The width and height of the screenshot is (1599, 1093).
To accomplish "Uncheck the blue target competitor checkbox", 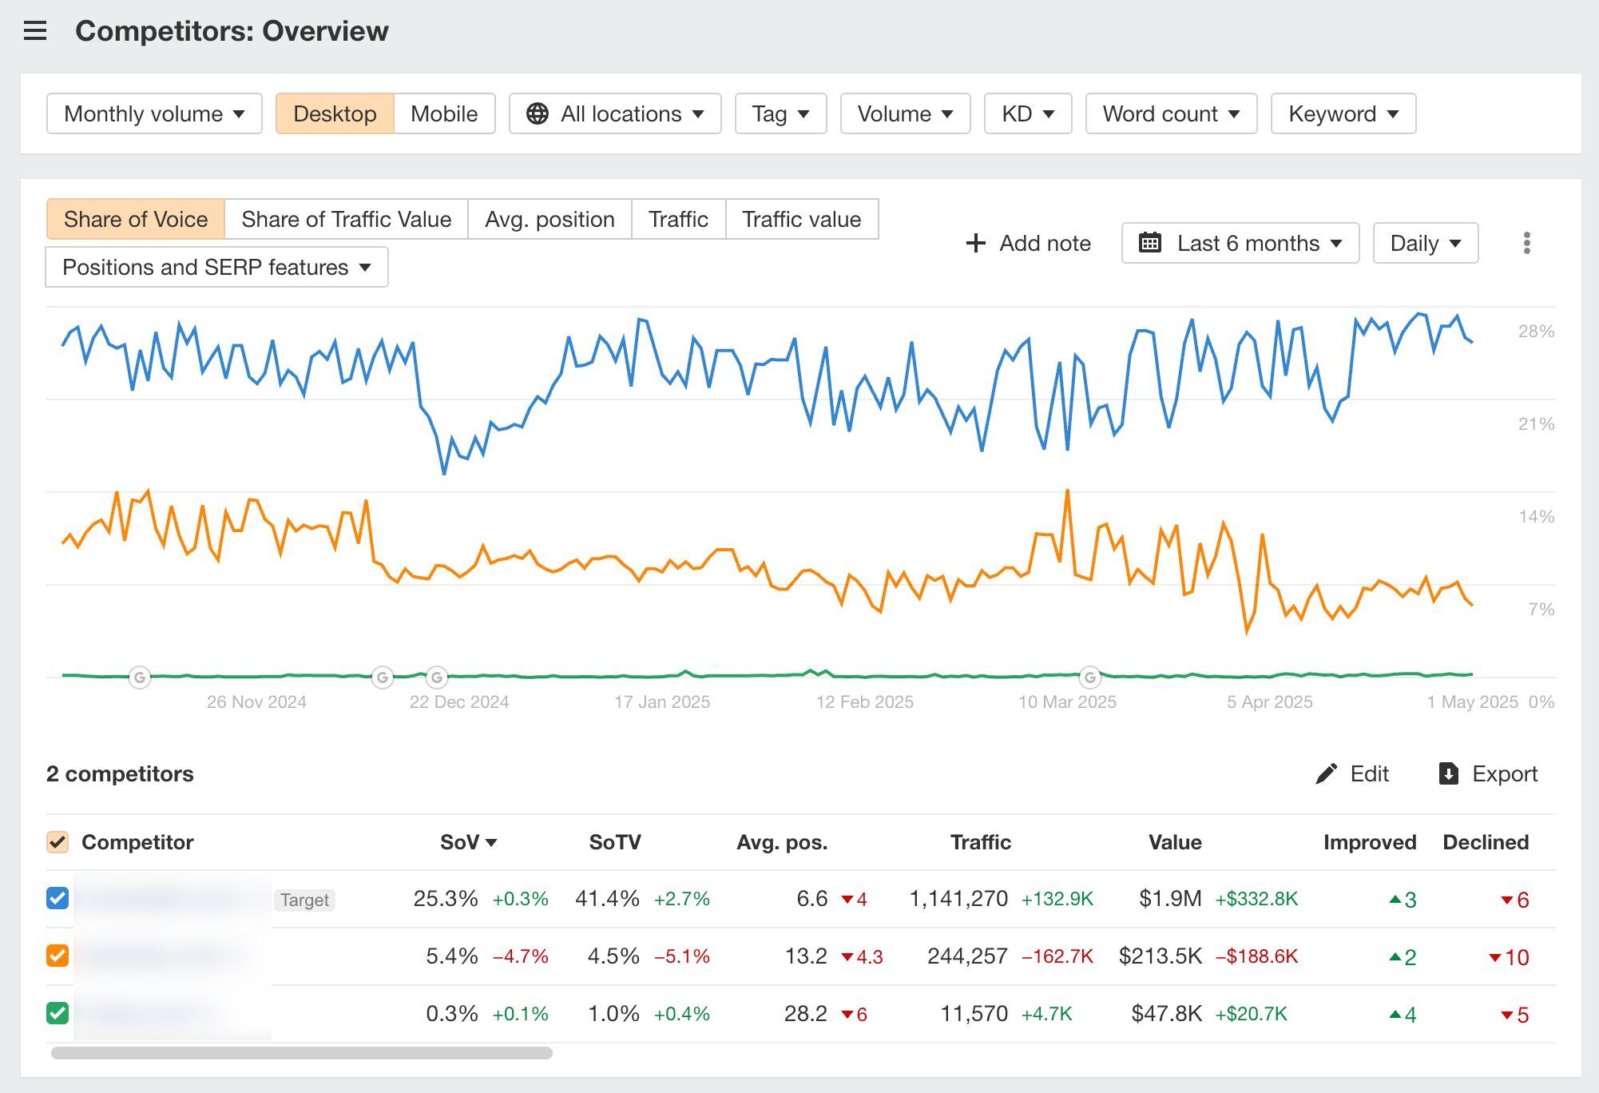I will click(x=58, y=898).
